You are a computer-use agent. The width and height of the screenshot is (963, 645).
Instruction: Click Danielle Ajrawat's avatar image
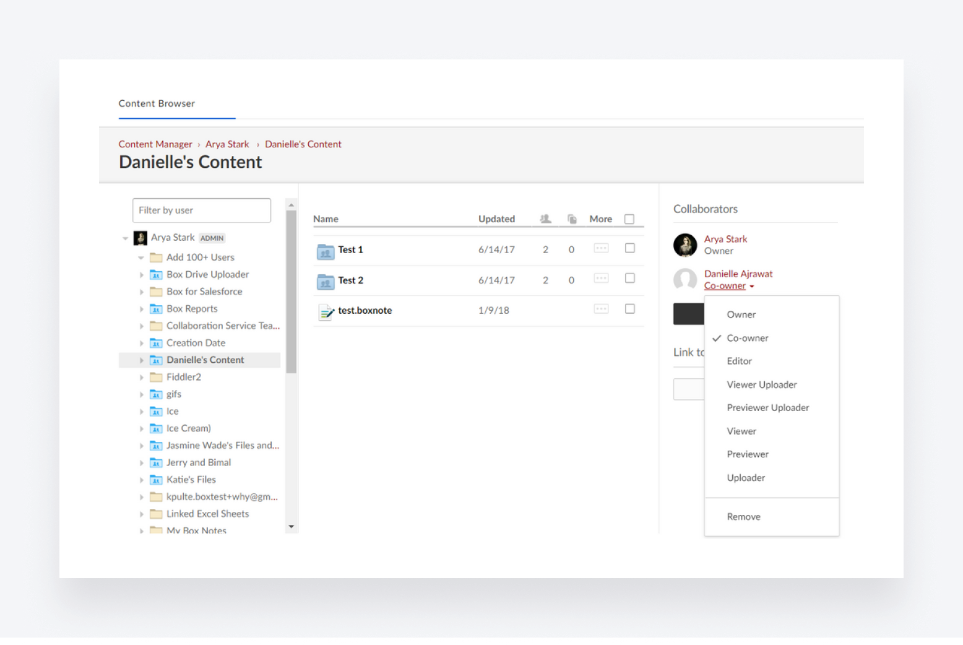point(685,280)
